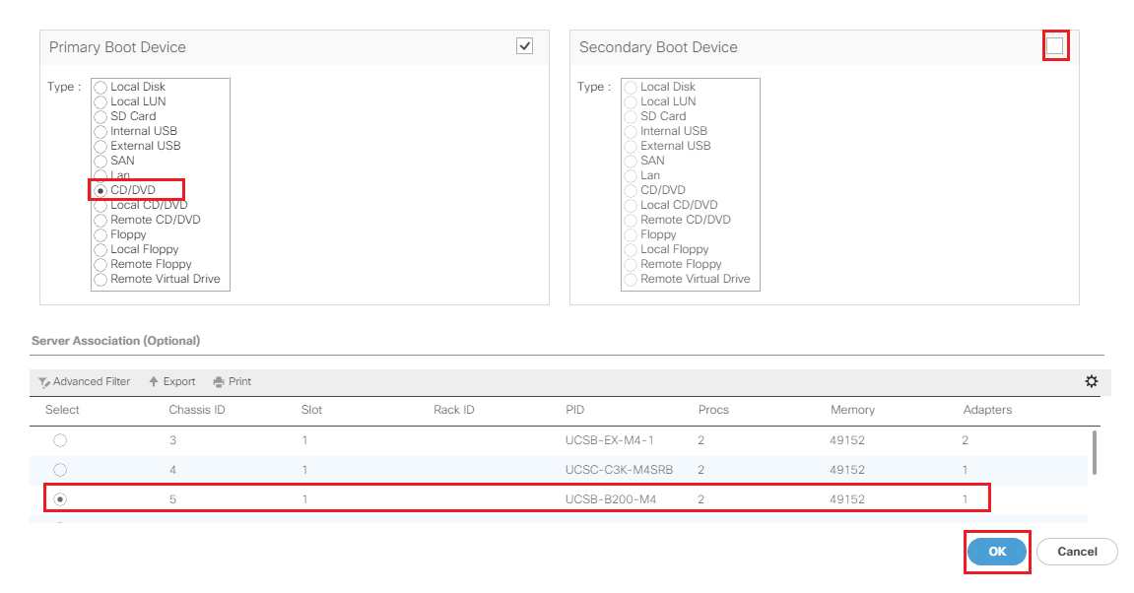Sort table by Chassis ID column
Screen dimensions: 1134x593
[x=197, y=410]
